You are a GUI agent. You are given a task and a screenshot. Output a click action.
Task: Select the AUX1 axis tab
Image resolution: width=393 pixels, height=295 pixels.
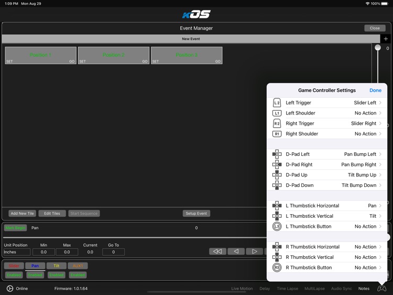(x=78, y=266)
